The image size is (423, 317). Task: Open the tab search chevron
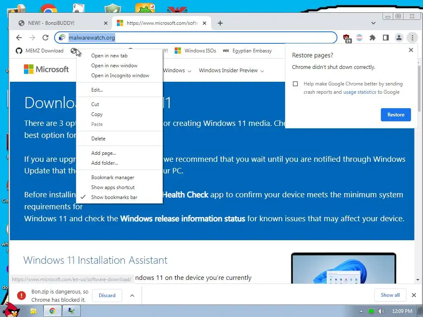pyautogui.click(x=373, y=23)
